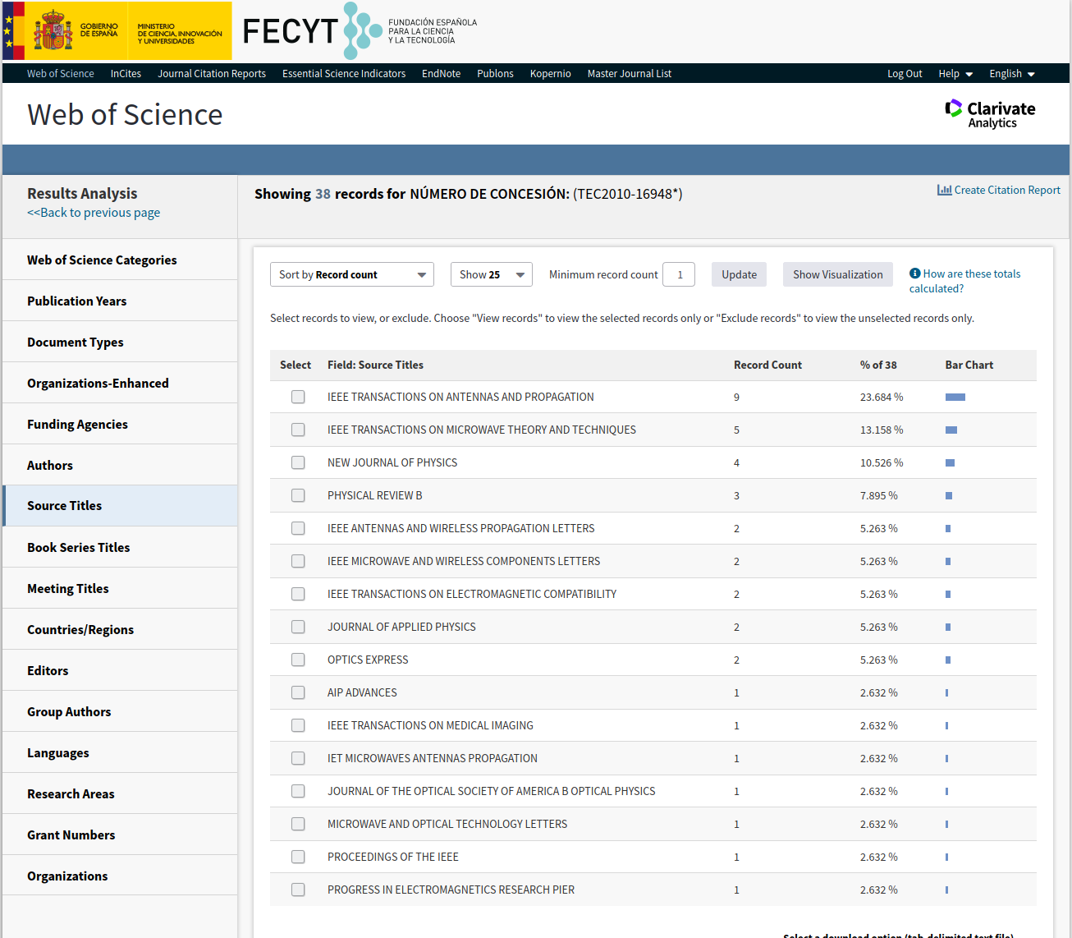Viewport: 1072px width, 938px height.
Task: Click the info icon beside totals help
Action: pos(914,274)
